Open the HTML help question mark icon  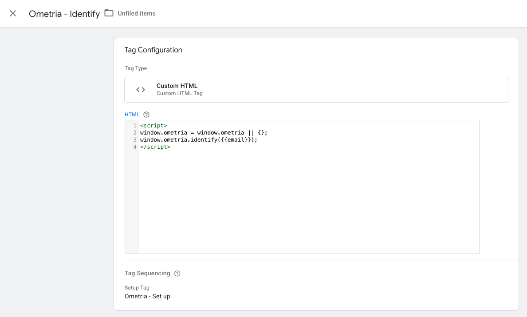(x=146, y=115)
